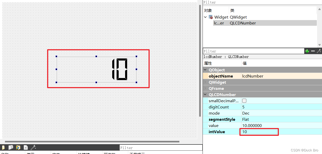Click the New Signal/Slot connection icon
Viewport: 322px width, 154px height.
[3, 147]
